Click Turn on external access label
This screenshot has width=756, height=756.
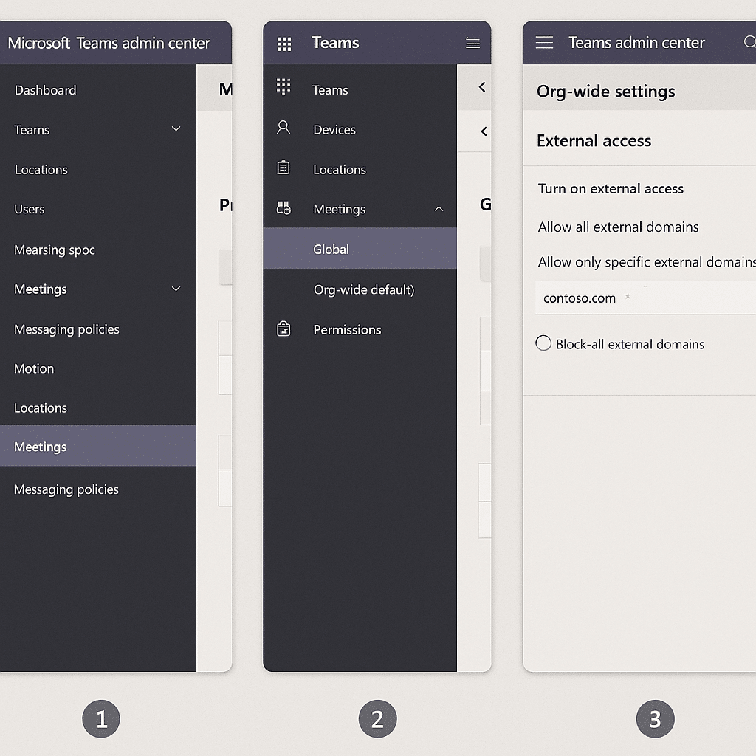point(611,188)
